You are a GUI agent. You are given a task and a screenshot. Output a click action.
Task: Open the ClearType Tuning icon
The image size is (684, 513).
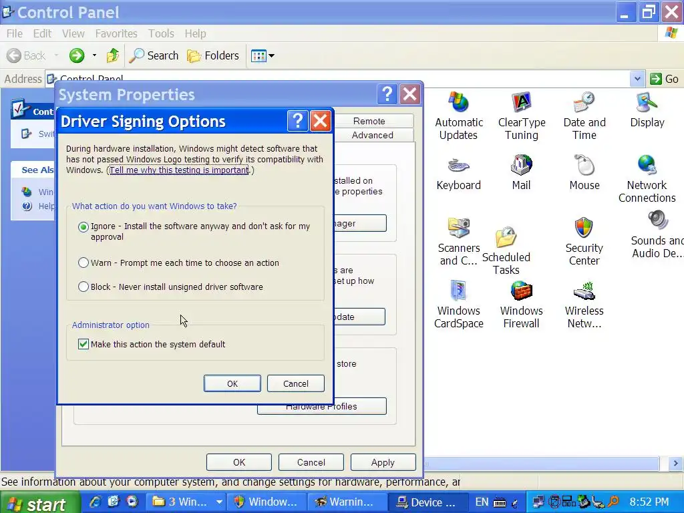521,116
